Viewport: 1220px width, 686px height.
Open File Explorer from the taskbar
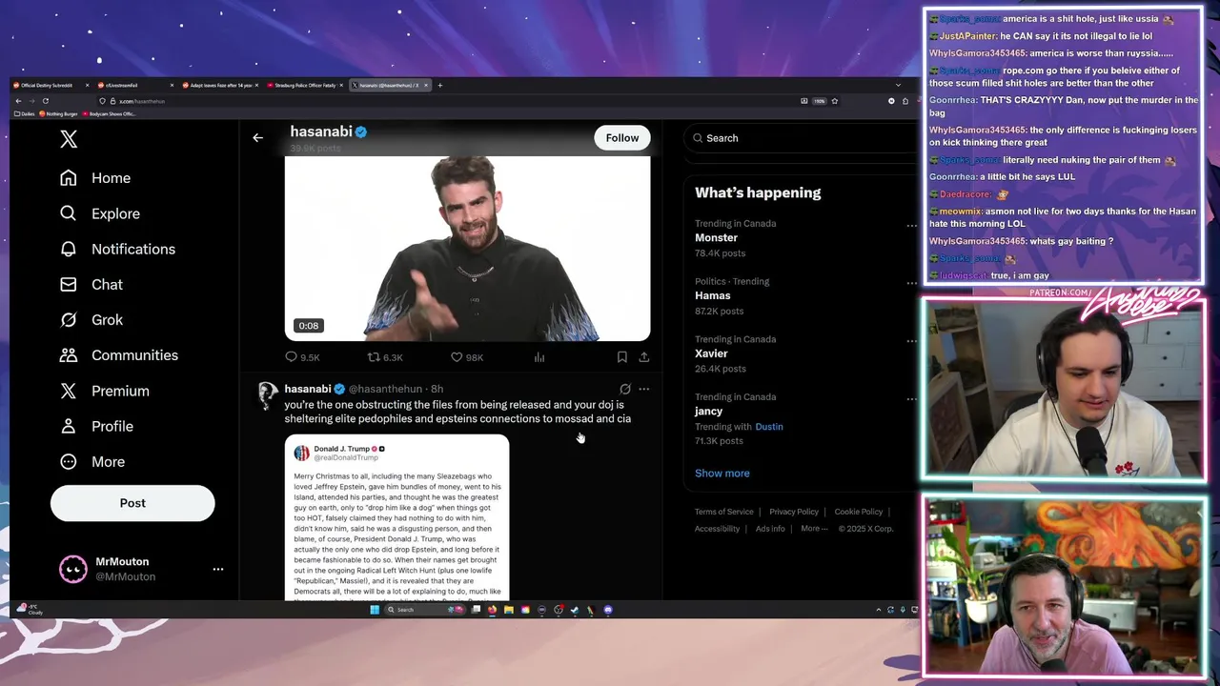[508, 610]
